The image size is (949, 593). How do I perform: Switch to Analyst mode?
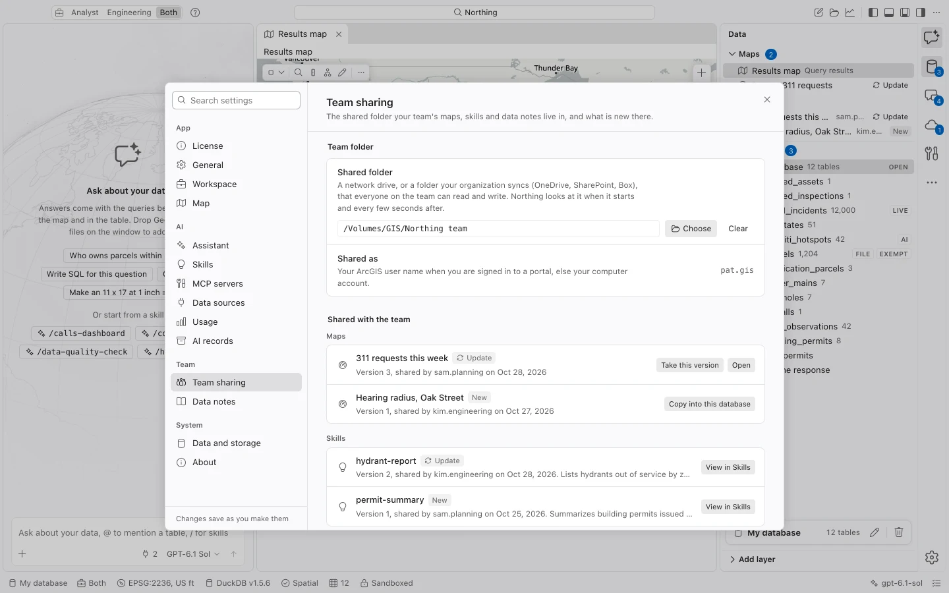pos(85,13)
